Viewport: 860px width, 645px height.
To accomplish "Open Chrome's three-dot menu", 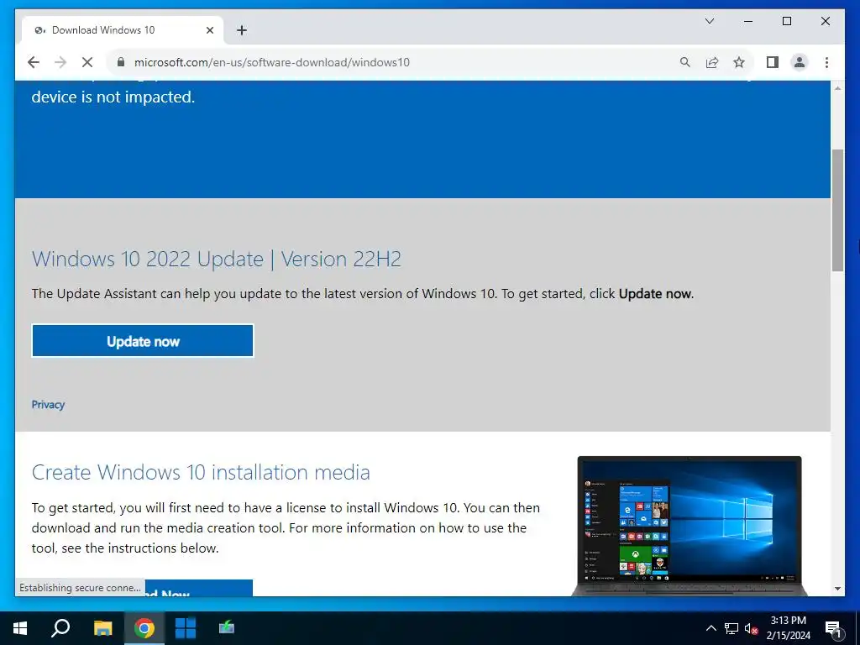I will [826, 62].
